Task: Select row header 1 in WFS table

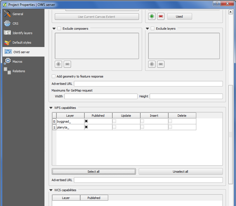Action: tap(54, 127)
